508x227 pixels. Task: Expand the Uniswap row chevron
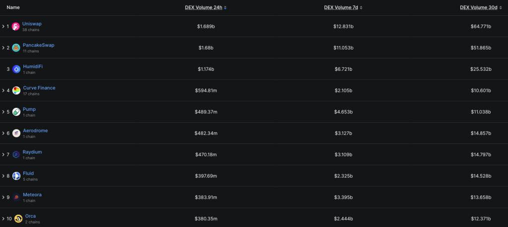[3, 26]
